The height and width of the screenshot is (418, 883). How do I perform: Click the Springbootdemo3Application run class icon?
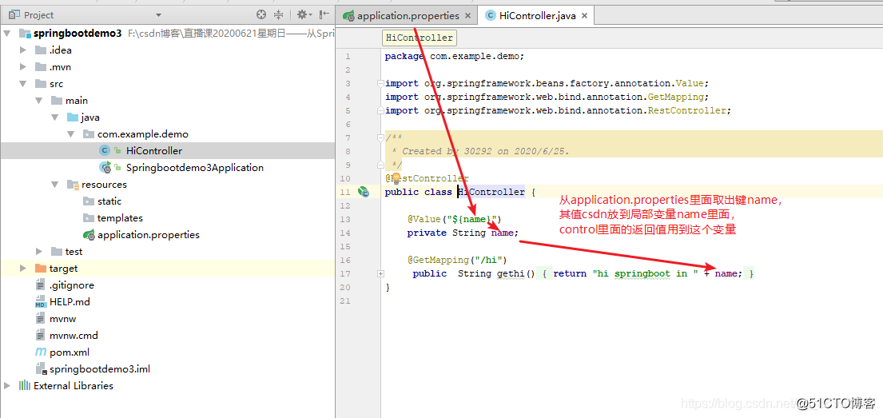point(105,167)
